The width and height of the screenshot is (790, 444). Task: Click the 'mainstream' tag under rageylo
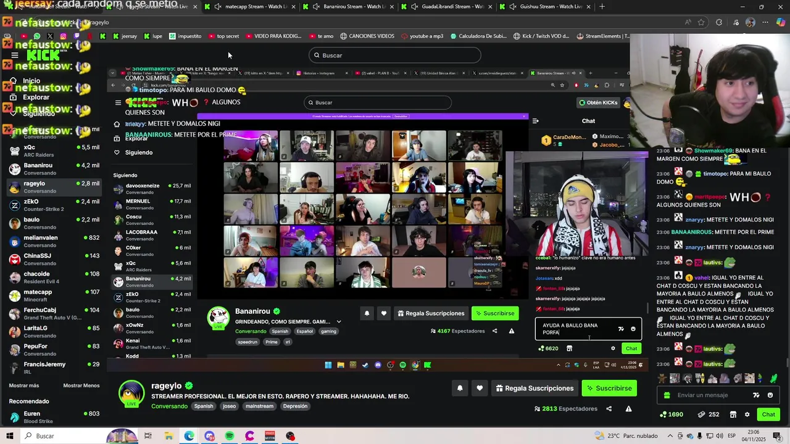coord(259,406)
